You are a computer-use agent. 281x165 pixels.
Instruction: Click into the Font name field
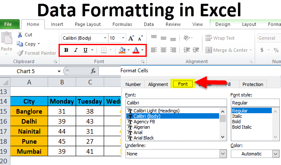[176, 103]
